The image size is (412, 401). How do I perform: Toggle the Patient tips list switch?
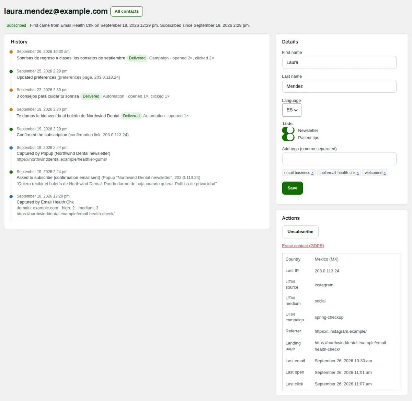coord(288,137)
